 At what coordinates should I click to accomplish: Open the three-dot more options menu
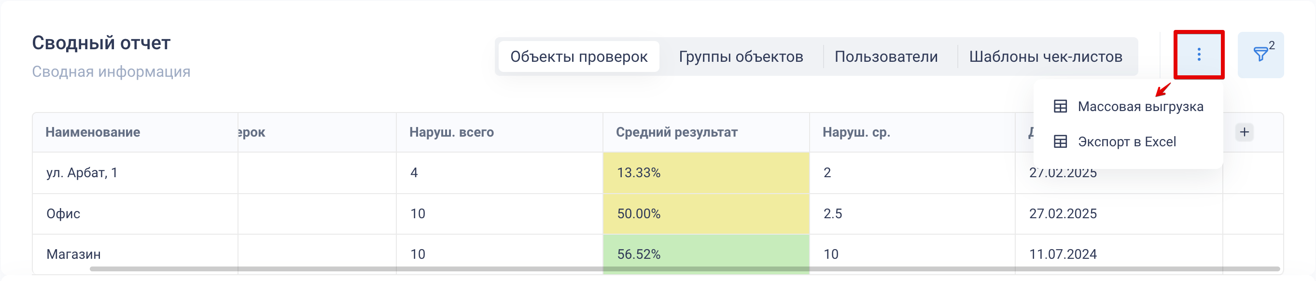(1199, 55)
